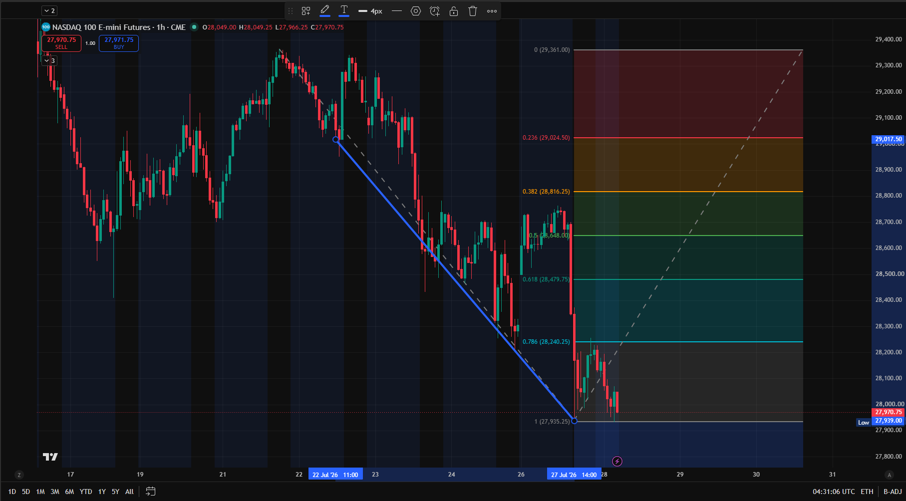This screenshot has width=906, height=501.
Task: Lock the selected drawing
Action: [x=454, y=11]
